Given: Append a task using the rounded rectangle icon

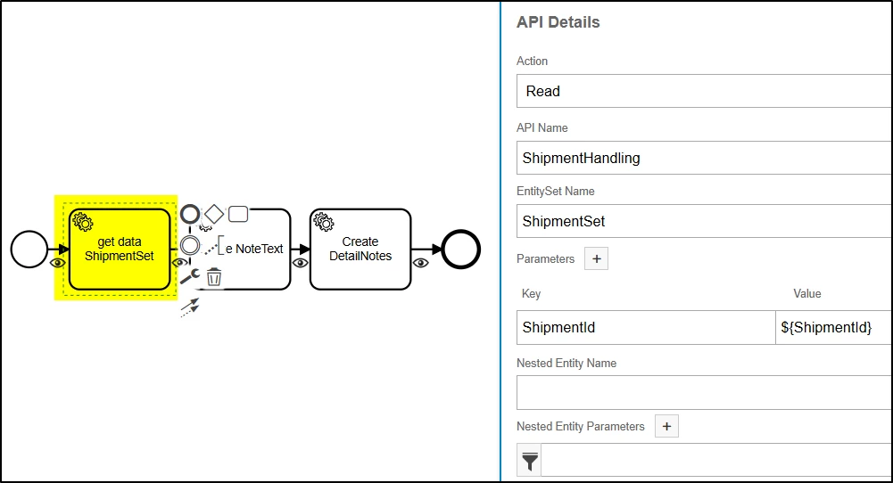Looking at the screenshot, I should pos(238,214).
